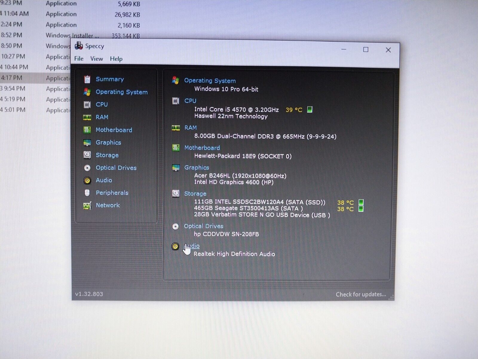Click 'Hewlett-Packard 18E9 (SOCKET 0)' text

[x=243, y=156]
